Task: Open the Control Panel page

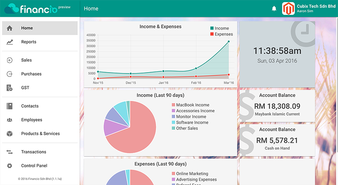Action: tap(40, 166)
